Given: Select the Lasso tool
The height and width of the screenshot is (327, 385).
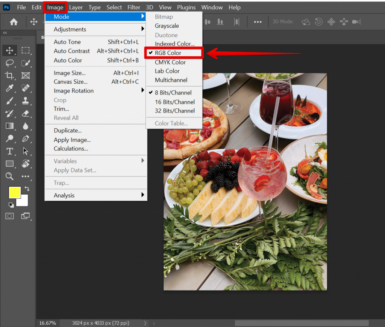Looking at the screenshot, I should pyautogui.click(x=10, y=63).
